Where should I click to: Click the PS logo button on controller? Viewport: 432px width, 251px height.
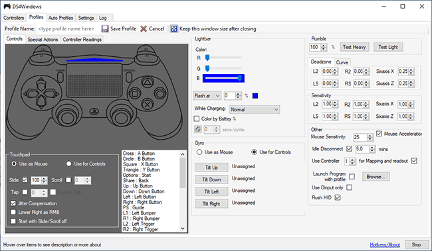point(94,111)
